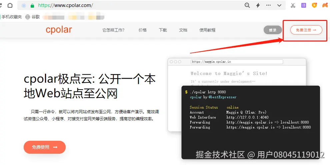This screenshot has height=165, width=330.
Task: Click http://maggie.cpolar.io forwarding line
Action: click(x=267, y=122)
